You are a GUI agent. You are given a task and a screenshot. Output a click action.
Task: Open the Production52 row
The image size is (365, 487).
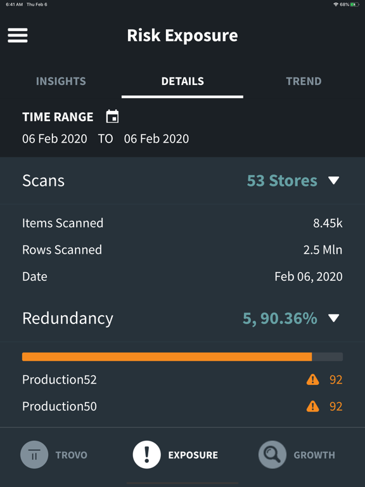click(x=182, y=380)
